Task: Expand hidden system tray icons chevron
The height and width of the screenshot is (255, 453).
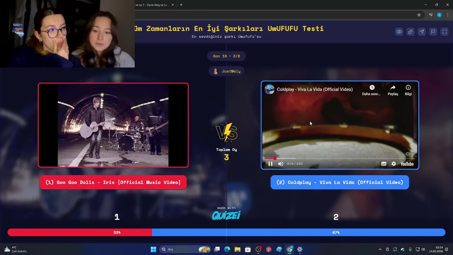Action: coord(380,249)
